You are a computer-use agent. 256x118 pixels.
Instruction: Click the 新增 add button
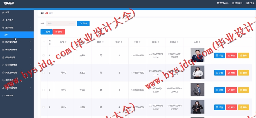[46, 32]
